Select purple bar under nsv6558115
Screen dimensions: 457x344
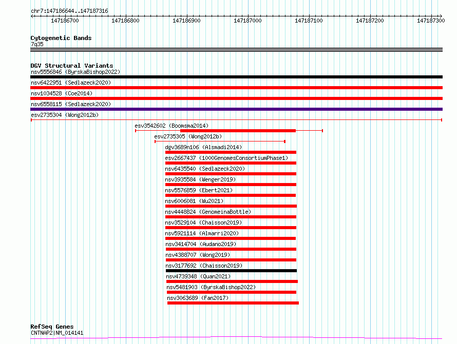[236, 109]
